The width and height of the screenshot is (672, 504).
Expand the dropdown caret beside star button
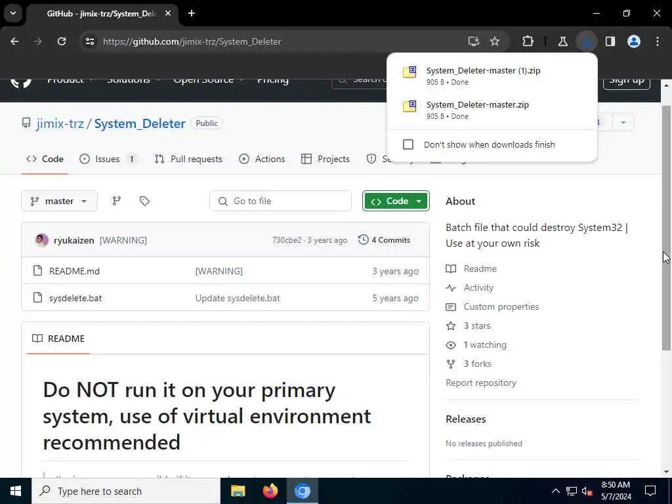623,123
